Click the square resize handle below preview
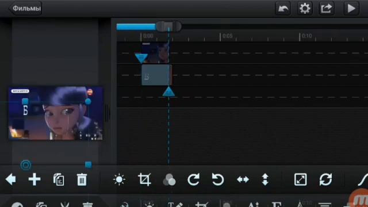The width and height of the screenshot is (368, 207). point(88,165)
